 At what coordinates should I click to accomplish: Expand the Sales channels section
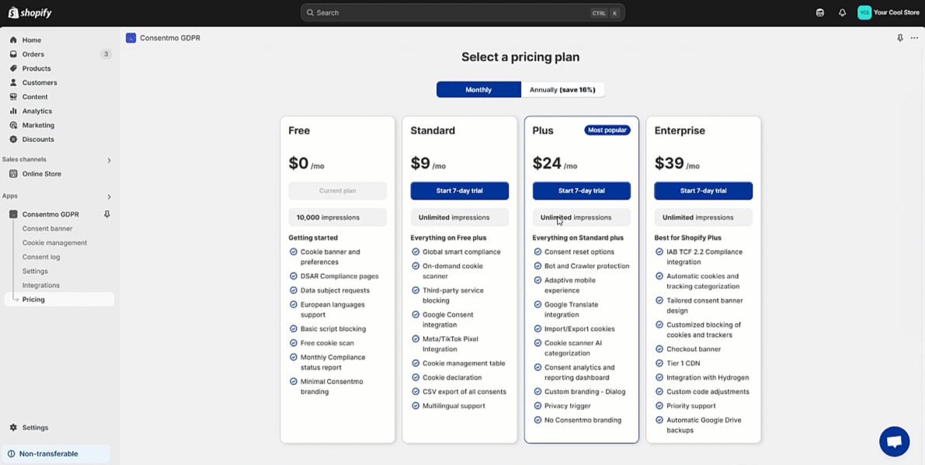(x=109, y=160)
